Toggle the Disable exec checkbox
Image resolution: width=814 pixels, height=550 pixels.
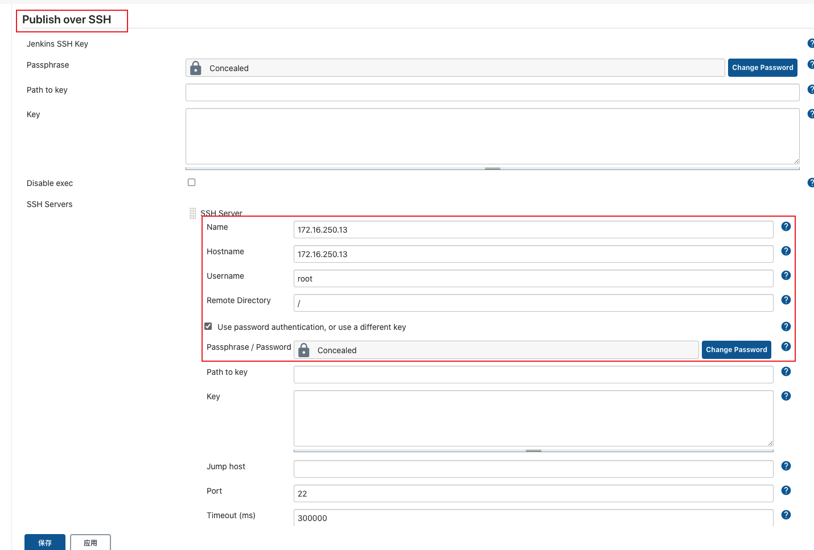click(192, 183)
